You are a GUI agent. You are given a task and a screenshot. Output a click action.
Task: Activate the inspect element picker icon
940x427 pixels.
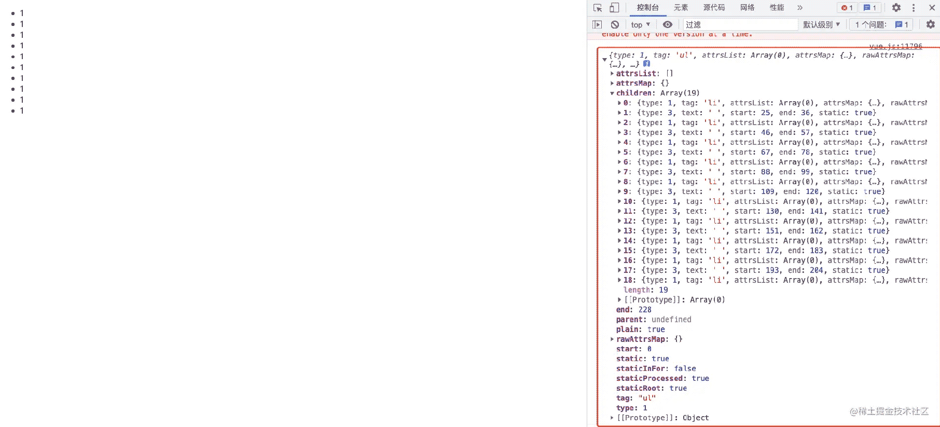[x=598, y=8]
